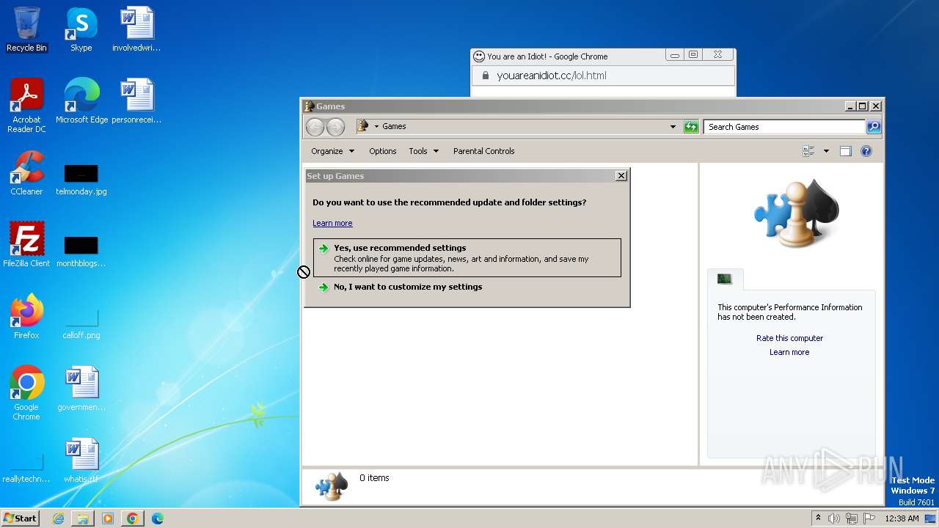Click the Edge taskbar icon
Viewport: 939px width, 528px height.
click(157, 518)
